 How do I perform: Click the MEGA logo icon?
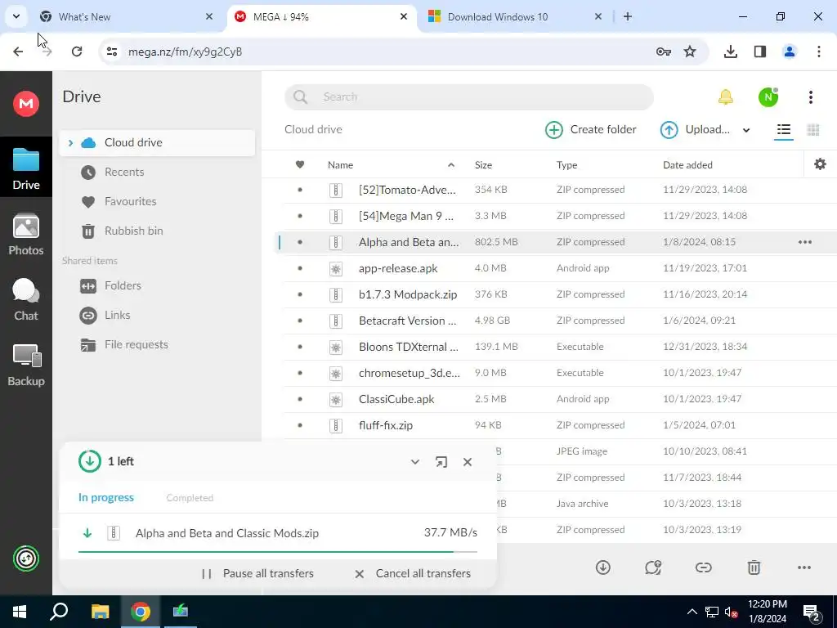(26, 104)
